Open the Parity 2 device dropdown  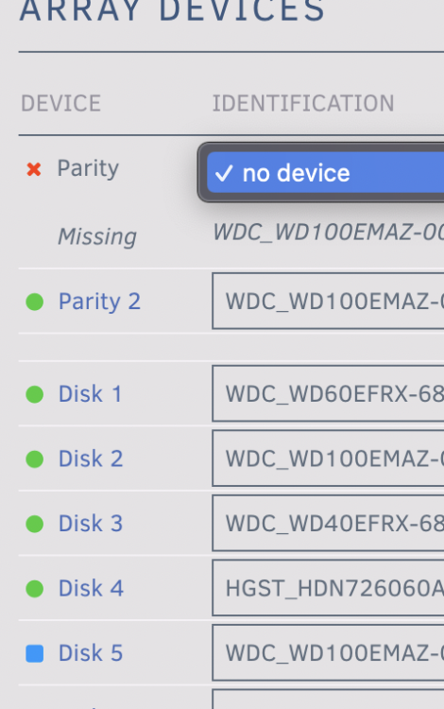pyautogui.click(x=328, y=301)
